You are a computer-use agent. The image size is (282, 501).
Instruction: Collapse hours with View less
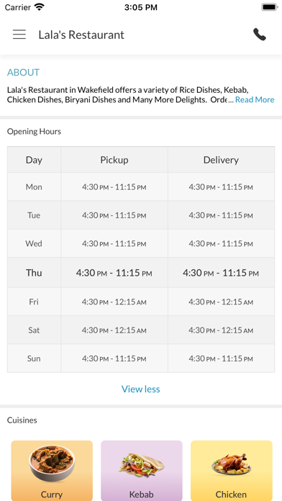[140, 389]
